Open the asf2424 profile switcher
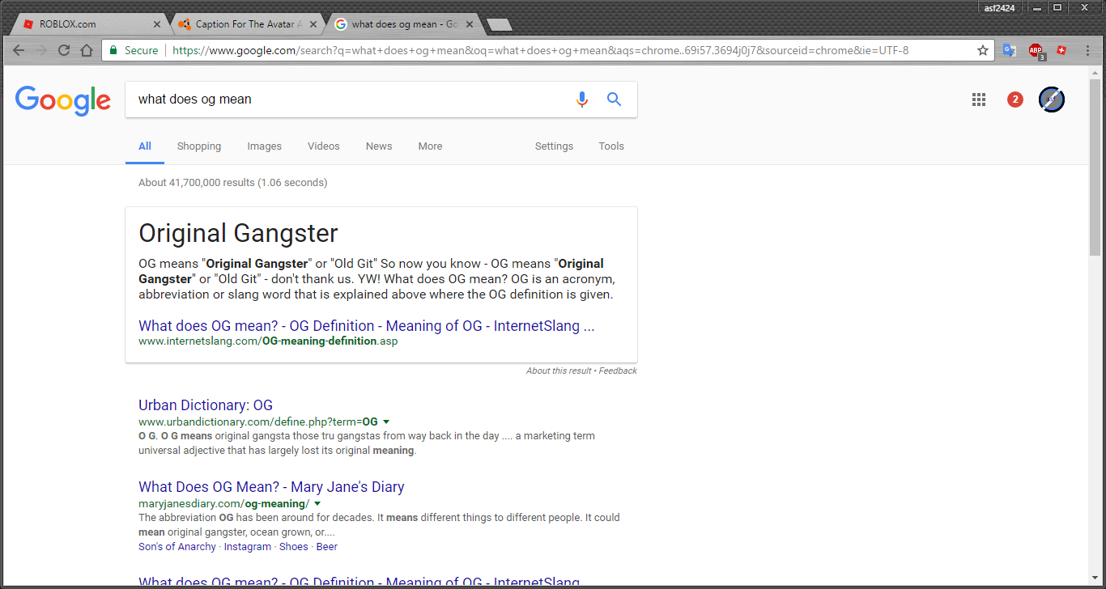The height and width of the screenshot is (589, 1106). 999,8
